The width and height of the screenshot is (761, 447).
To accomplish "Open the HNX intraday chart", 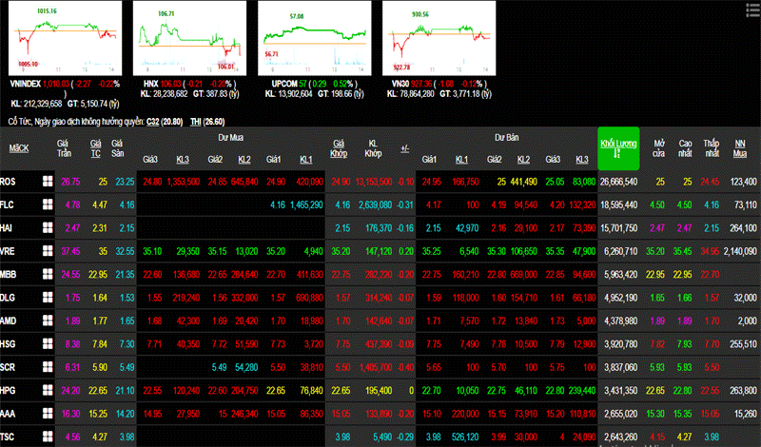I will click(x=189, y=38).
